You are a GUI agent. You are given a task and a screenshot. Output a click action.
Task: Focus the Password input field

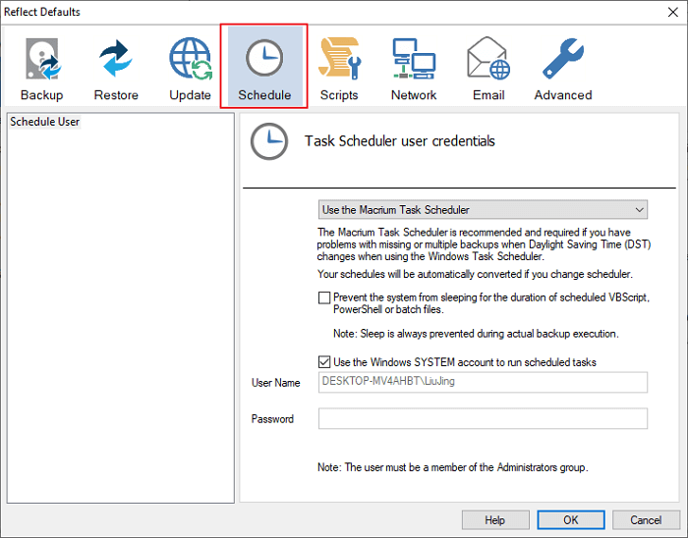(x=483, y=418)
